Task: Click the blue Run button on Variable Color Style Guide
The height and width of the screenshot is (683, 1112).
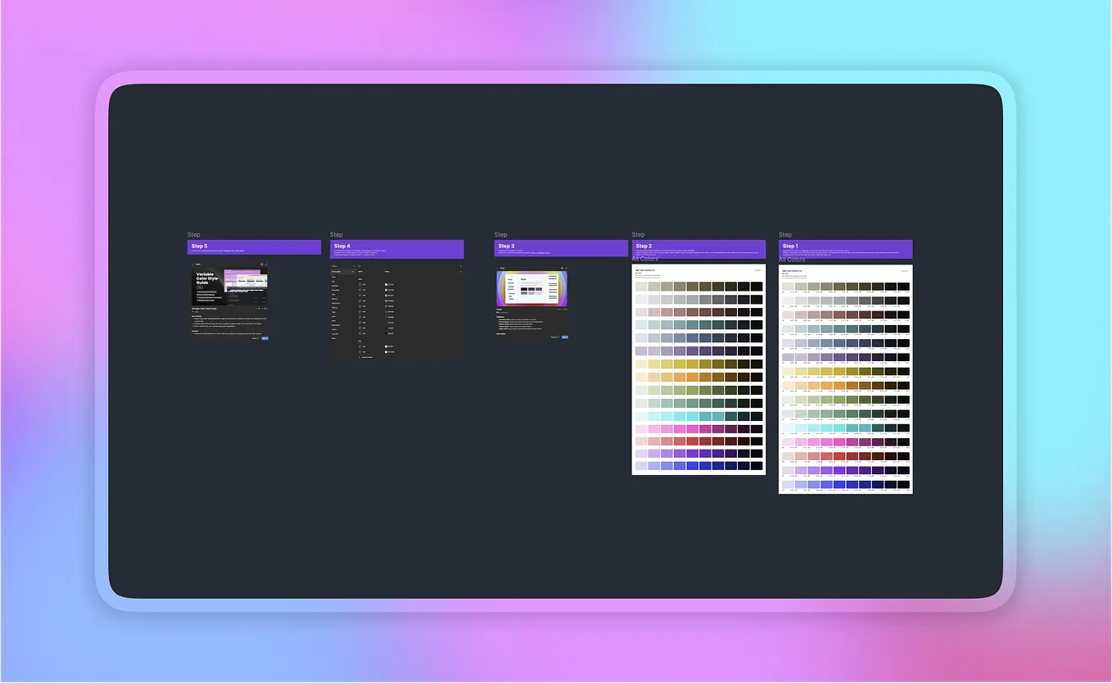Action: click(x=264, y=337)
